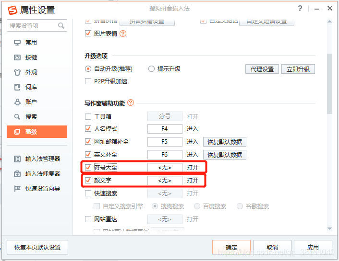The image size is (339, 261).
Task: Click the user icon next to 账户
Action: (x=17, y=102)
